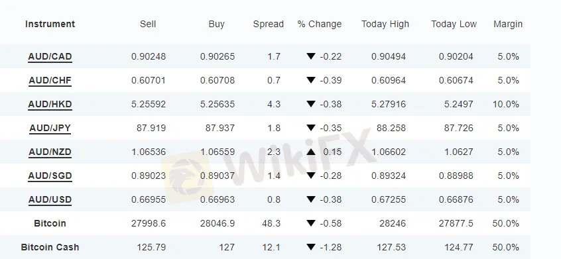Click the down arrow icon for AUD/JPY
Screen dimensions: 561x259
point(311,128)
